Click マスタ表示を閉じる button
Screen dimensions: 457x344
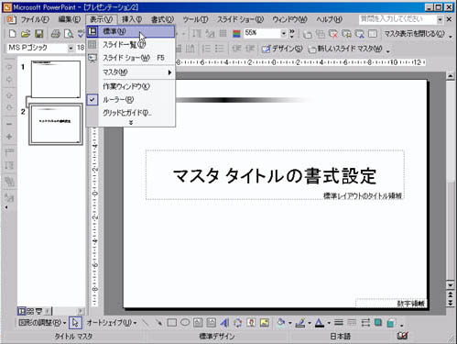(414, 33)
